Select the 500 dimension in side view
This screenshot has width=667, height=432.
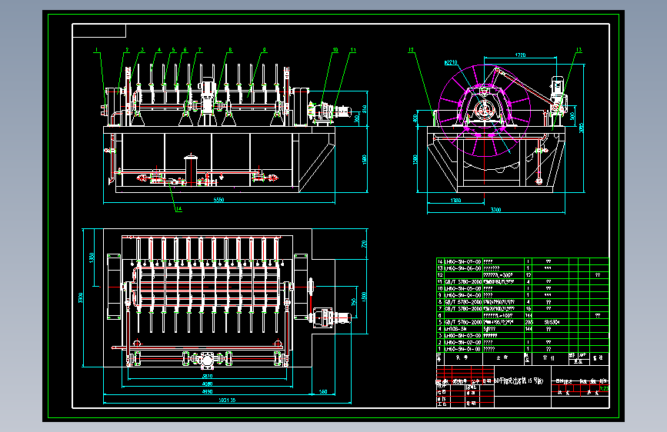coord(572,115)
